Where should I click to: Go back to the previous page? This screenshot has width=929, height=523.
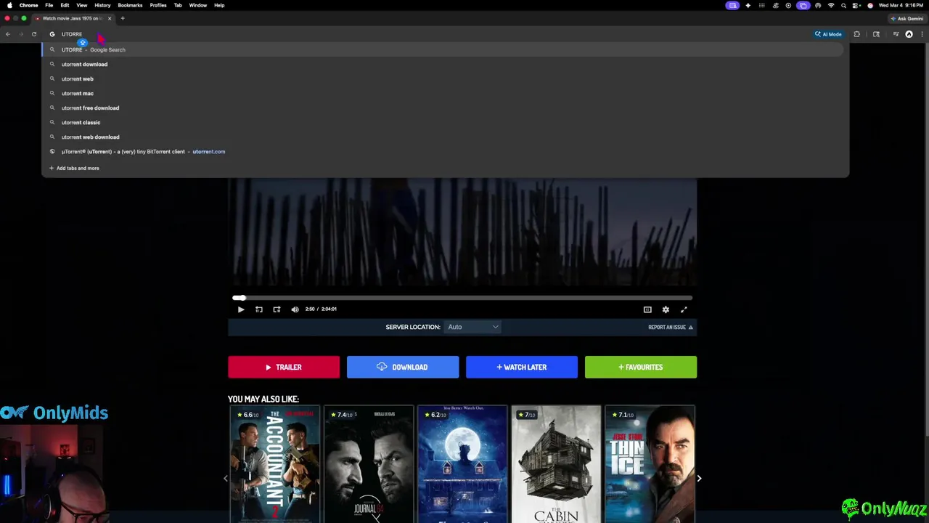[8, 34]
